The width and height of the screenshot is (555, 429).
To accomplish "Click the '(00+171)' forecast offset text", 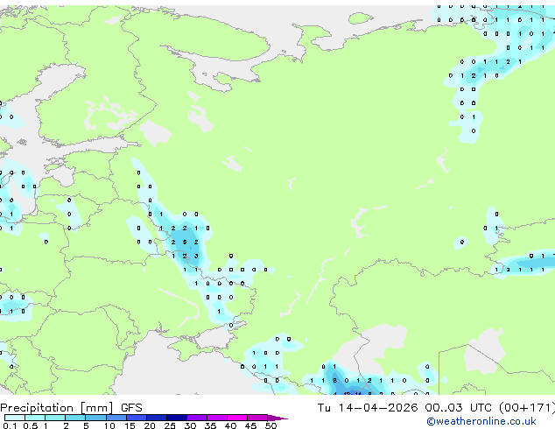I will point(527,408).
